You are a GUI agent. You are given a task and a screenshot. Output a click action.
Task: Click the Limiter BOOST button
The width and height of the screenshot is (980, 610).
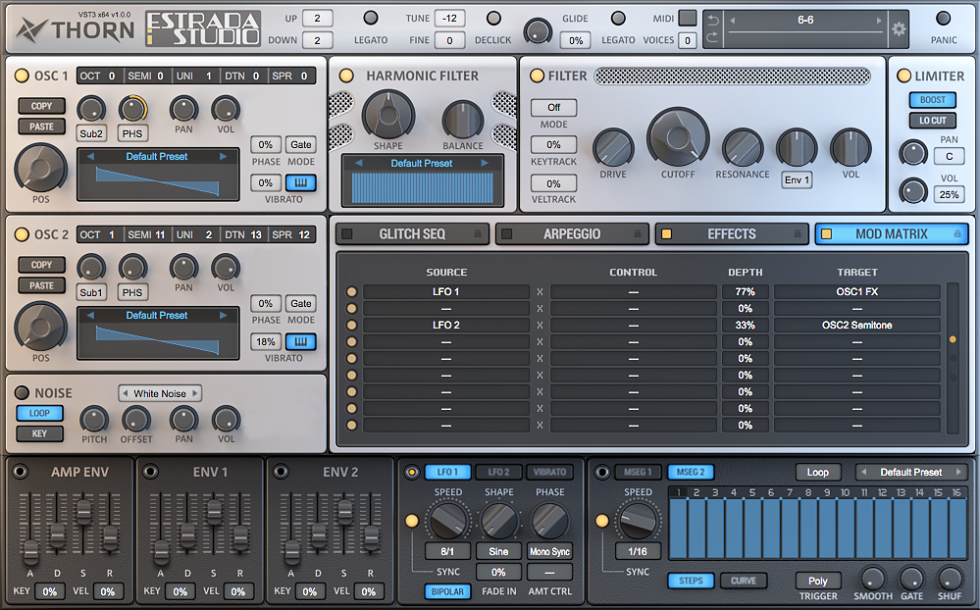[x=933, y=100]
